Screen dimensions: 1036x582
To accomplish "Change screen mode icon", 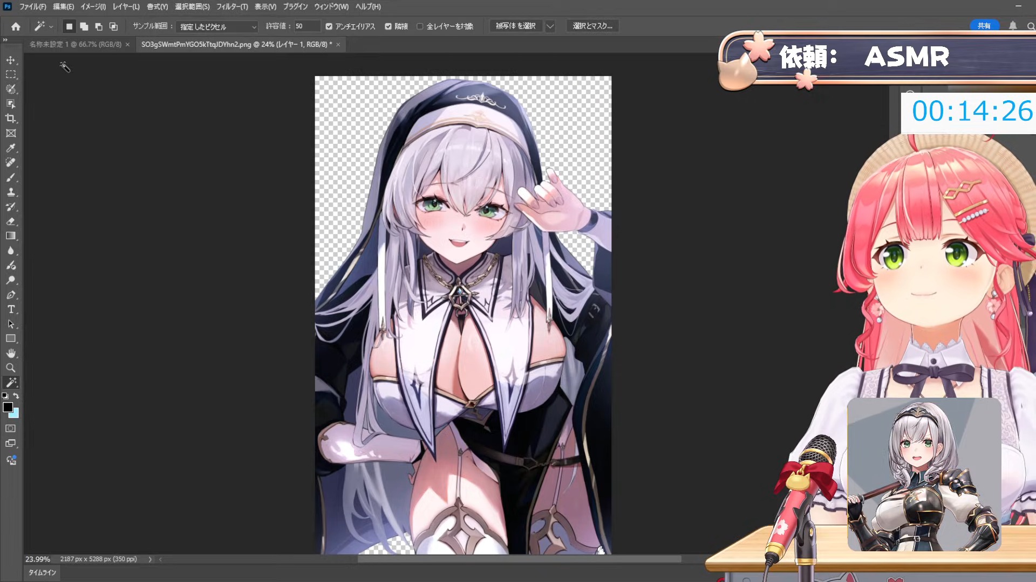I will pyautogui.click(x=11, y=443).
